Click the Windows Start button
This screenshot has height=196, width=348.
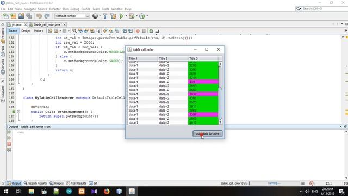coord(6,191)
